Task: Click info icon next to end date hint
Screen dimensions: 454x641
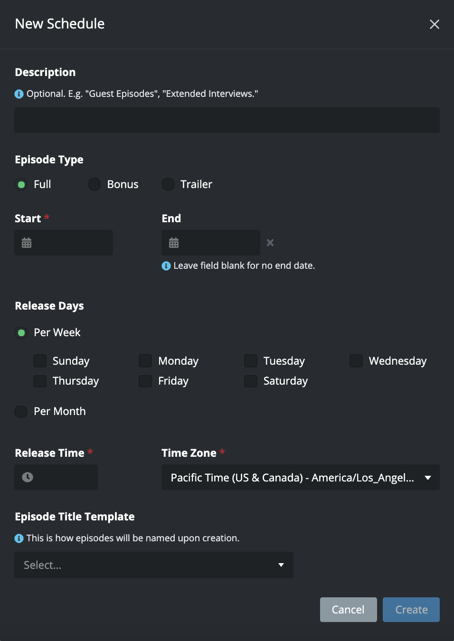Action: (x=166, y=266)
